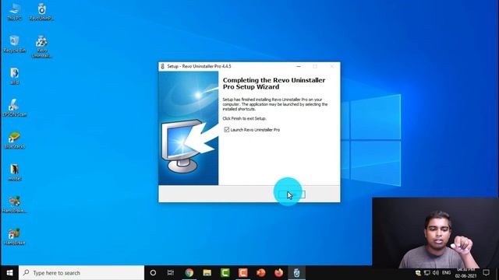Open Cortana from the taskbar circle

(153, 273)
